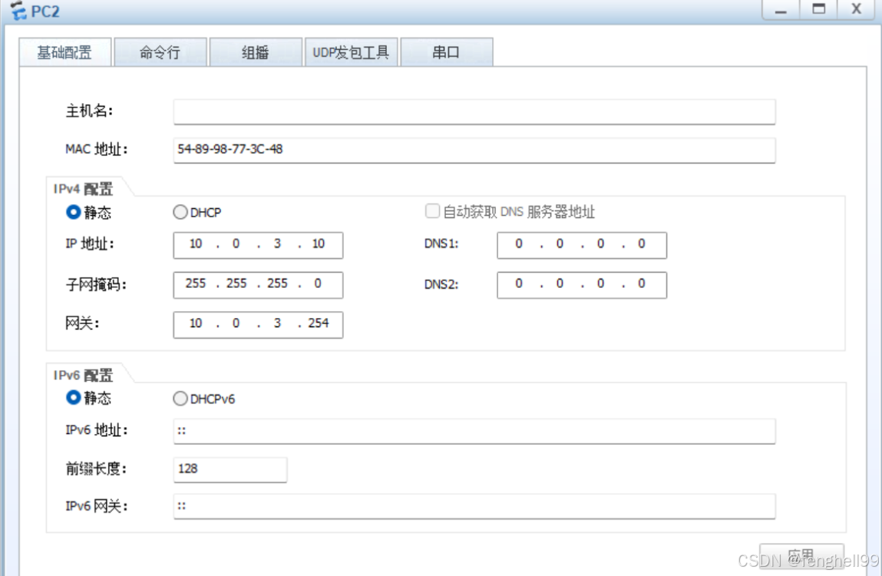Select the DHCPv6 radio button
This screenshot has width=882, height=576.
tap(180, 399)
